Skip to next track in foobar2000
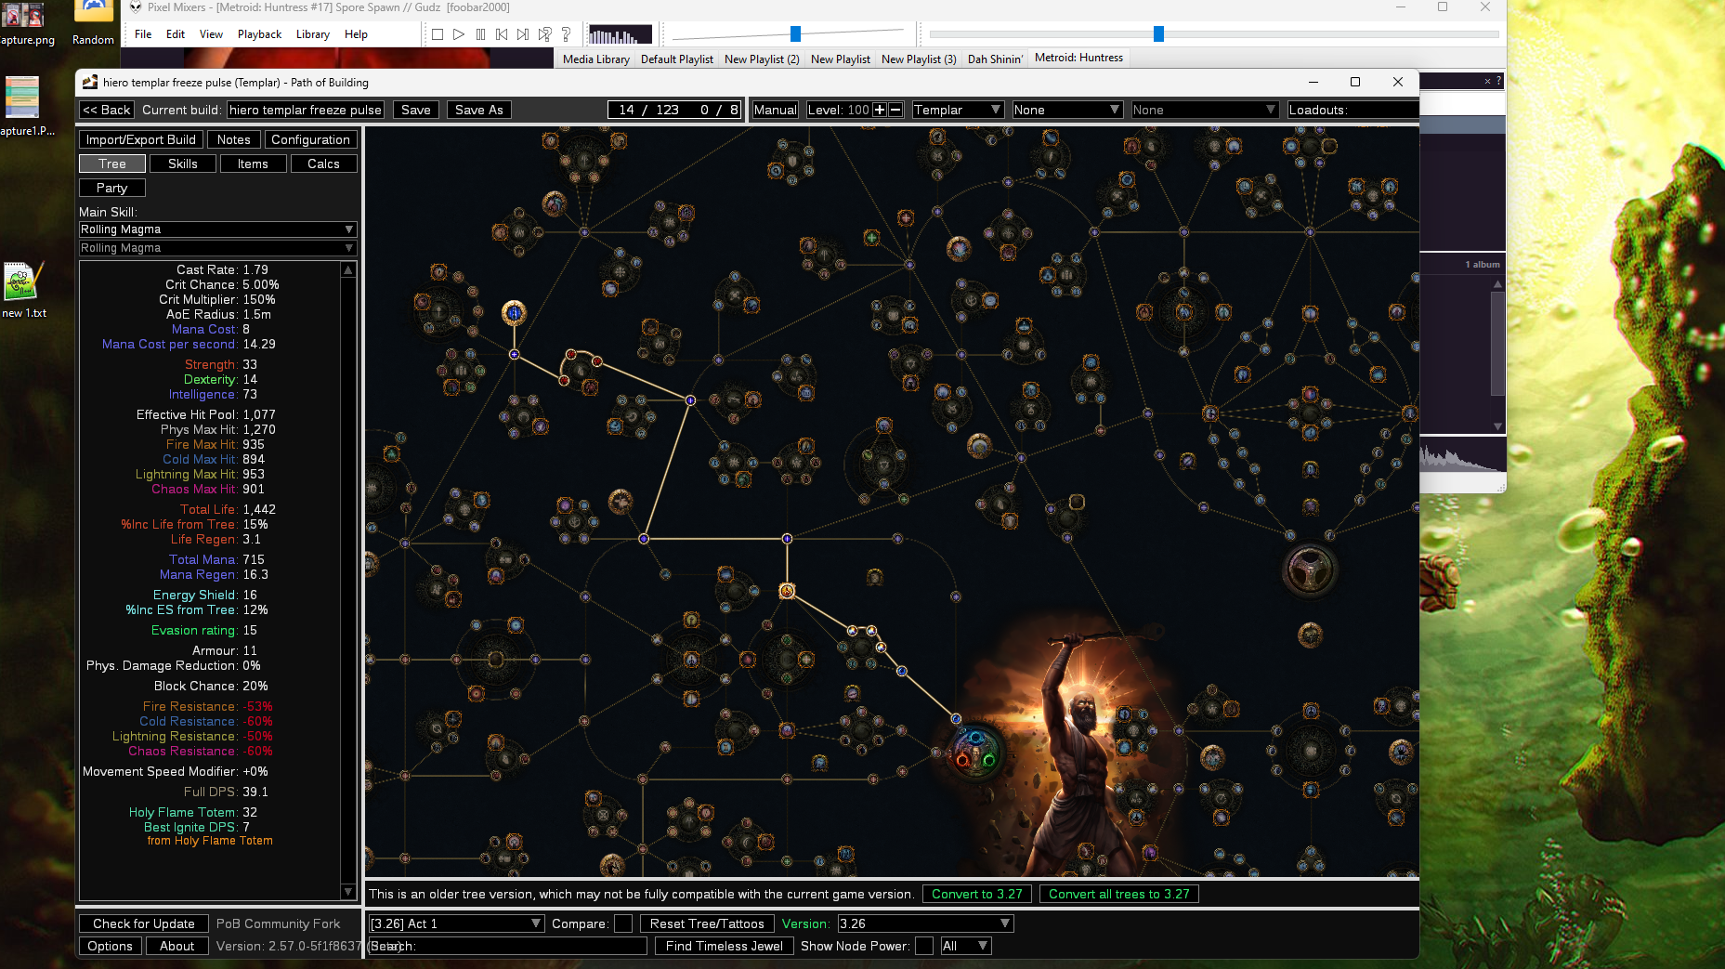Viewport: 1725px width, 969px height. [x=523, y=34]
